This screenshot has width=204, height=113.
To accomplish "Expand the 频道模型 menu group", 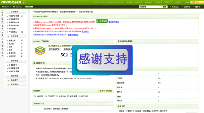I will pos(16,76).
